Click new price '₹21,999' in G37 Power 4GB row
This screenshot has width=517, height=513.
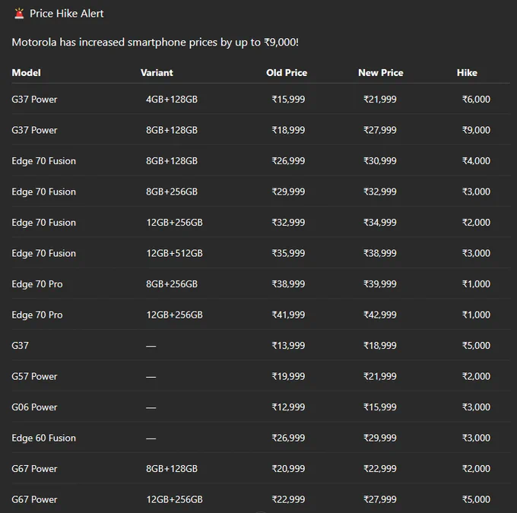380,100
